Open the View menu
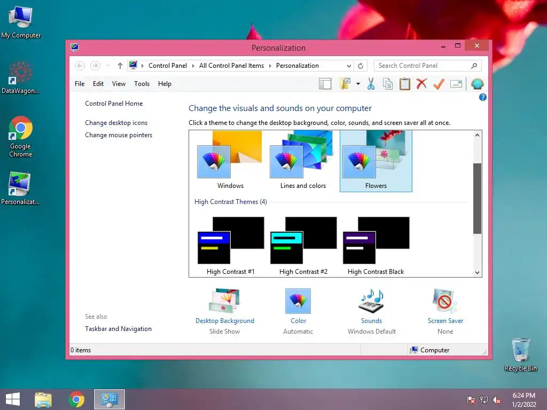This screenshot has height=410, width=547. point(119,84)
